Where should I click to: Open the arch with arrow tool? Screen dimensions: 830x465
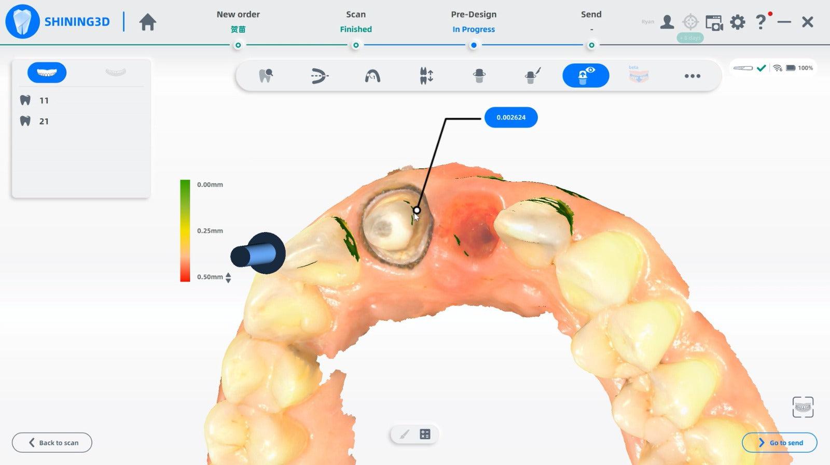(372, 76)
